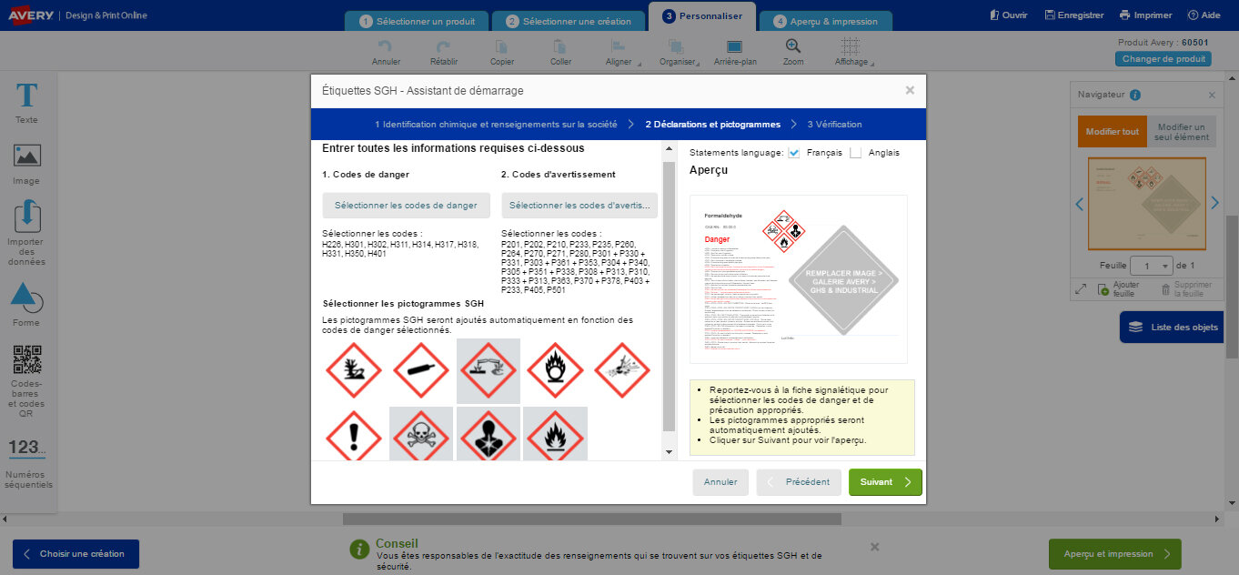The image size is (1239, 575).
Task: Select Modifier un seul élément mode
Action: click(1183, 132)
